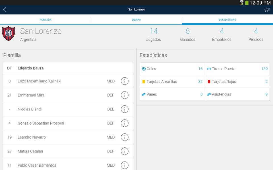
Task: Open info for Matias Catalan
Action: 125,151
